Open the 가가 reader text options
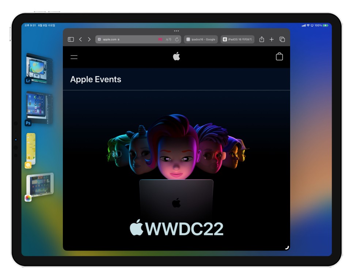The width and height of the screenshot is (353, 279). [x=168, y=39]
